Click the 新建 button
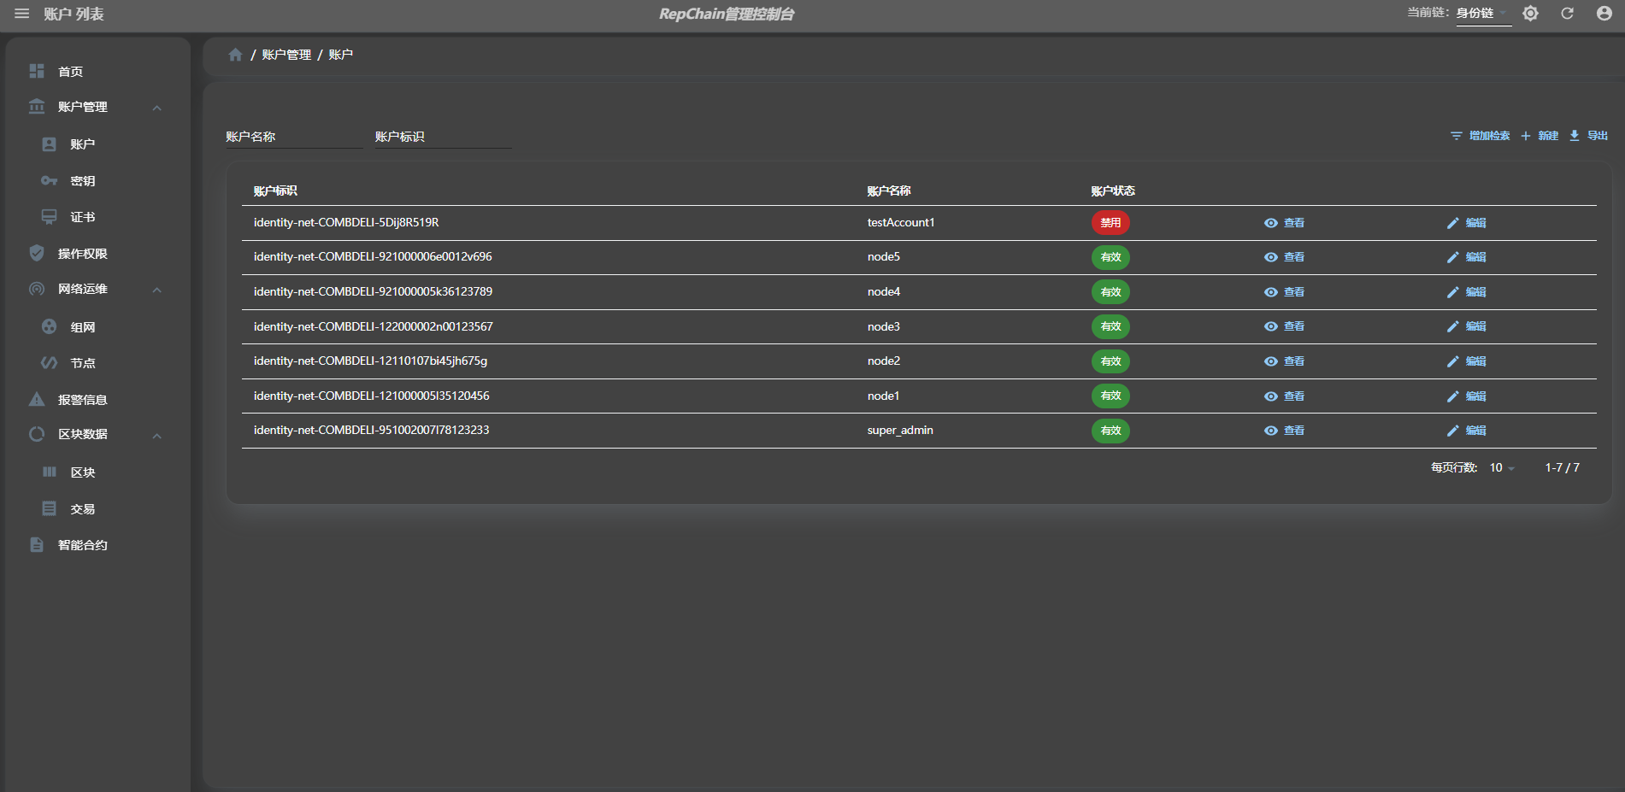Image resolution: width=1625 pixels, height=792 pixels. 1540,136
